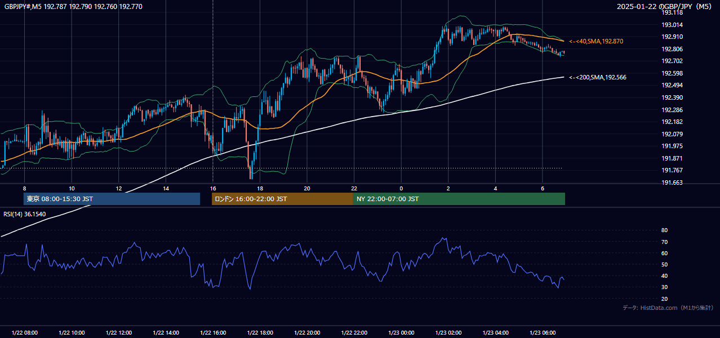This screenshot has width=720, height=338.
Task: Click the データ: HistData.com source credit
Action: [x=668, y=308]
